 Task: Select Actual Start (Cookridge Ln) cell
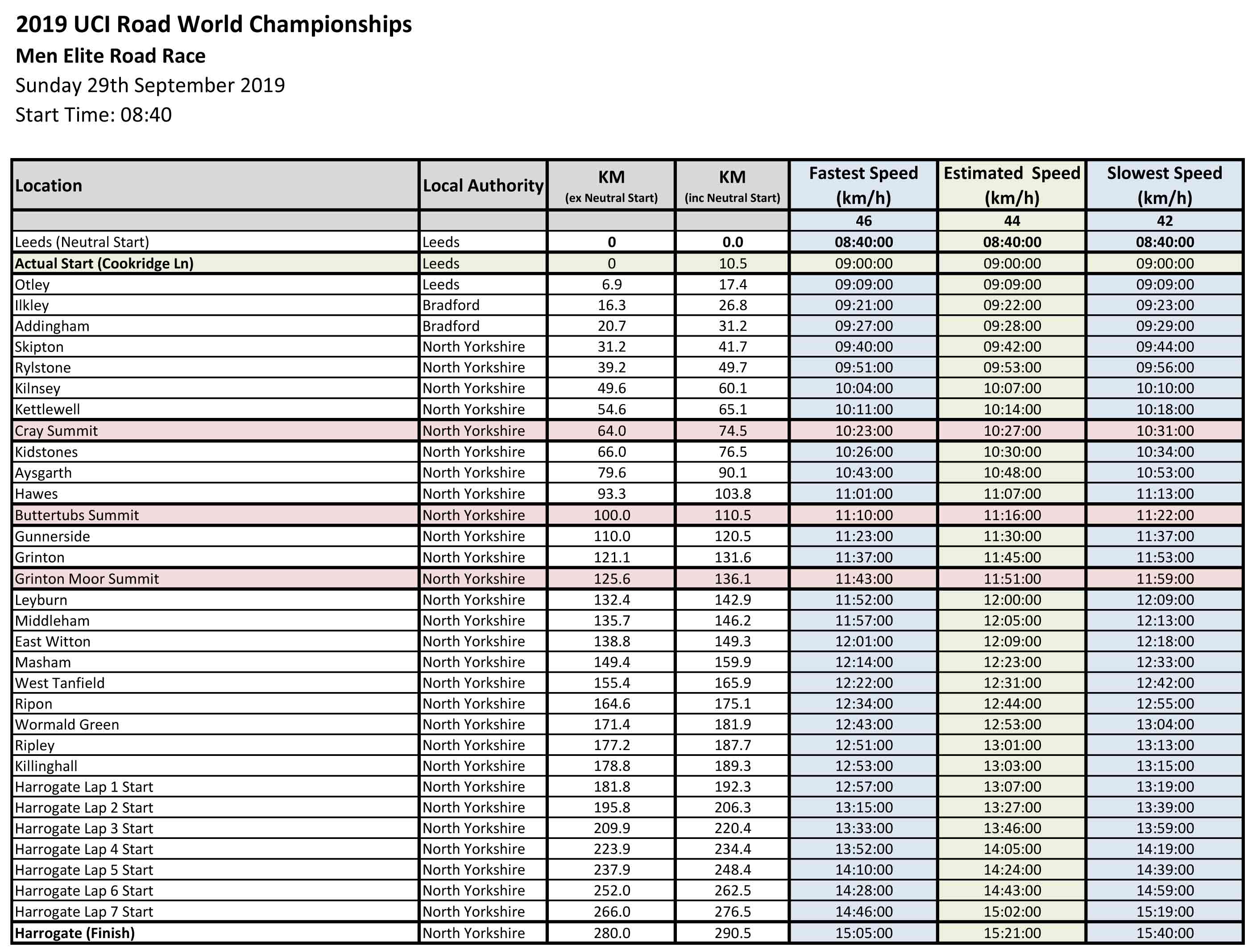pyautogui.click(x=104, y=264)
